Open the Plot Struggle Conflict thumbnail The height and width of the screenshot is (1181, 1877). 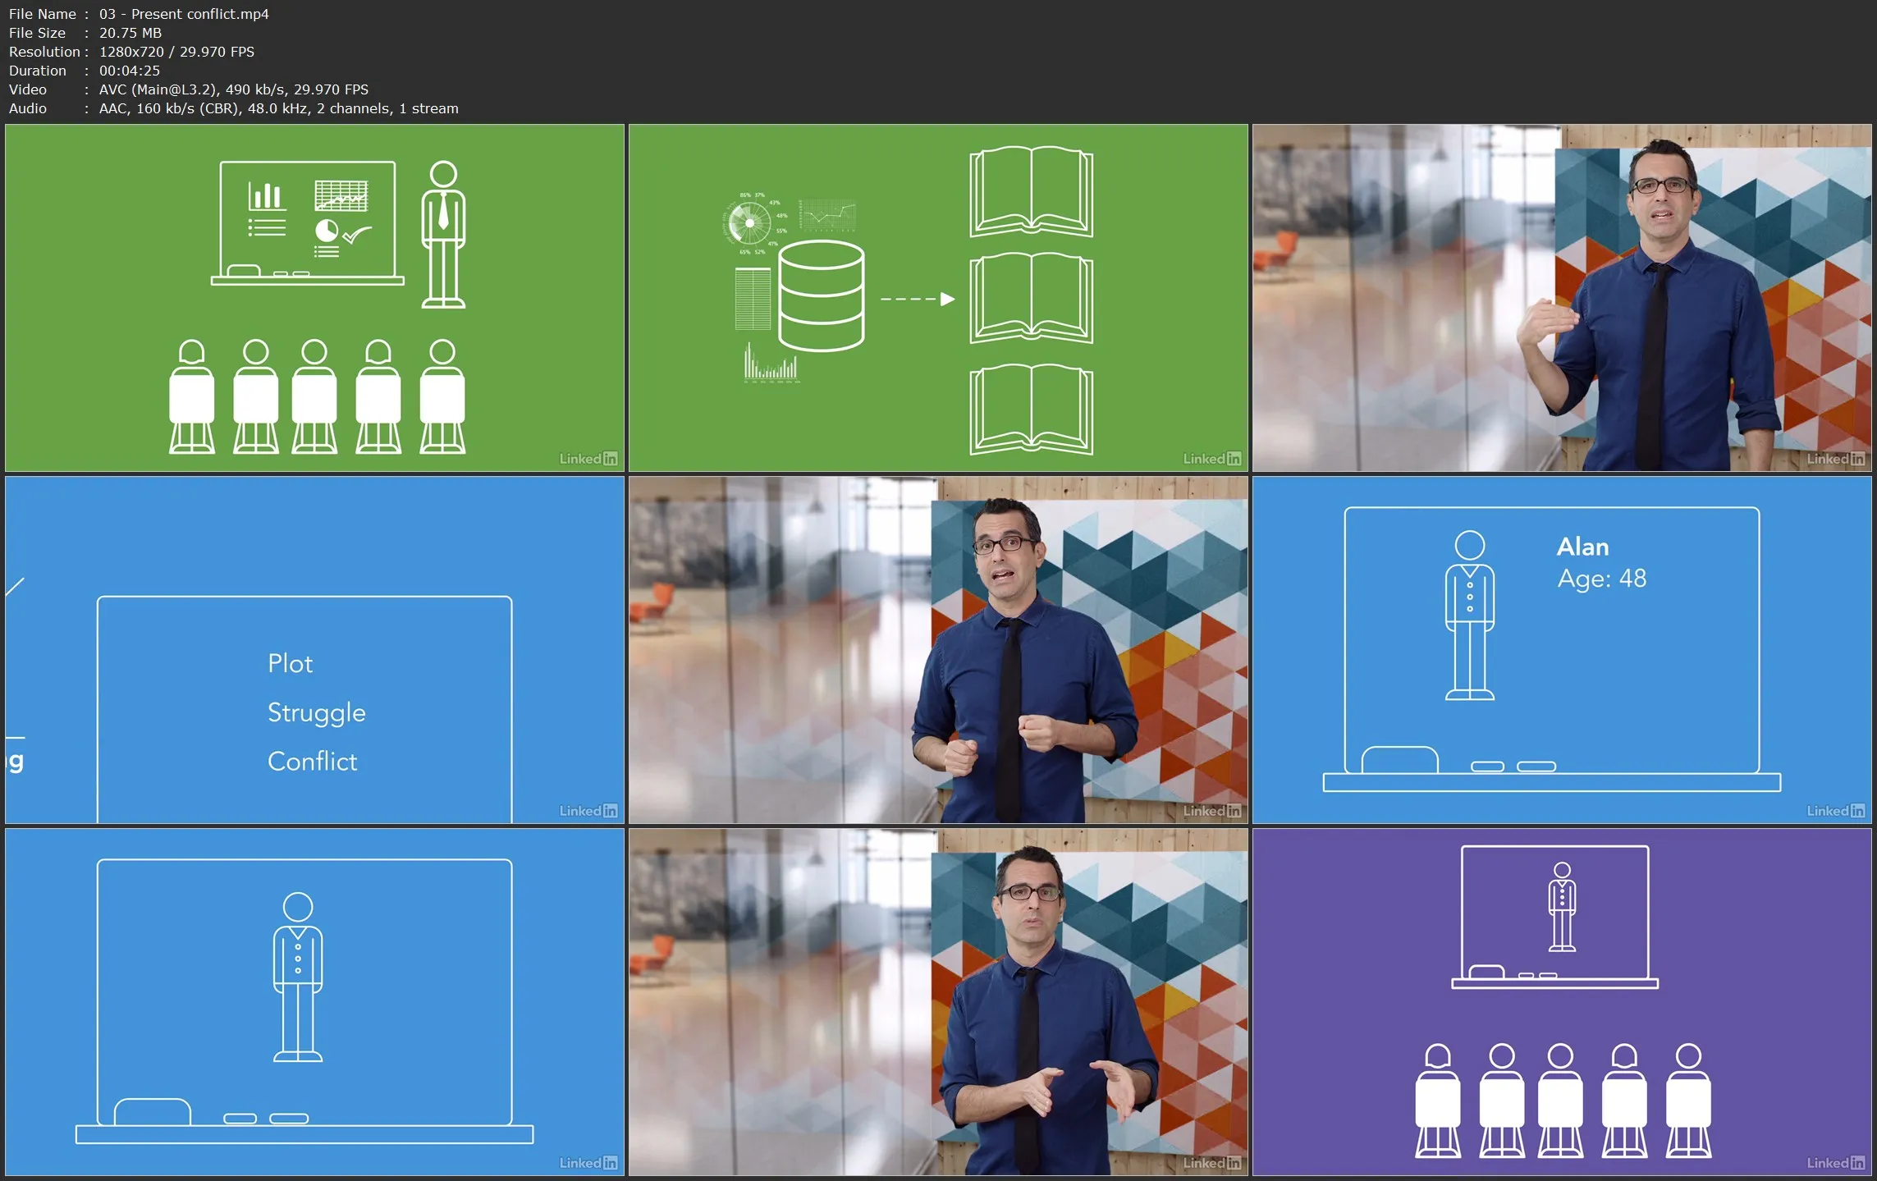coord(314,650)
